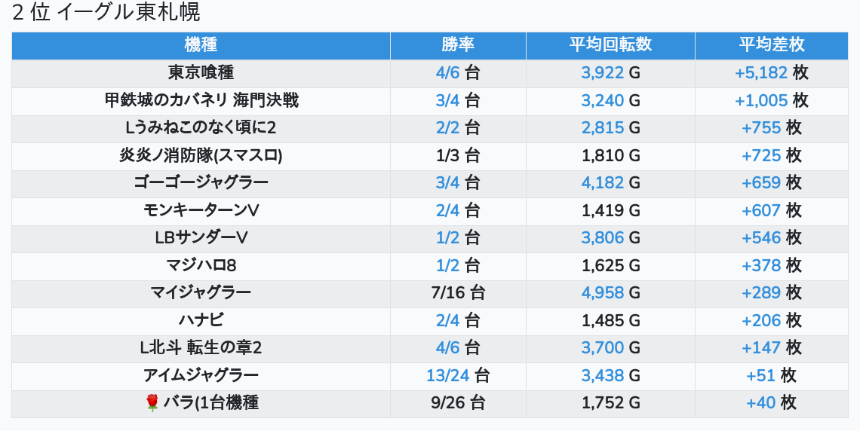Click Lうみねこのなく頃に2 machine name

201,127
